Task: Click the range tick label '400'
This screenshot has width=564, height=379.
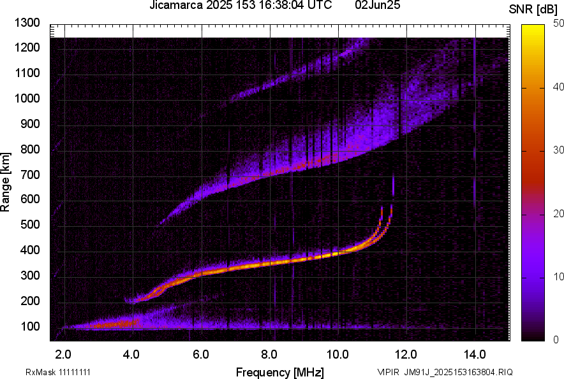Action: pyautogui.click(x=30, y=250)
